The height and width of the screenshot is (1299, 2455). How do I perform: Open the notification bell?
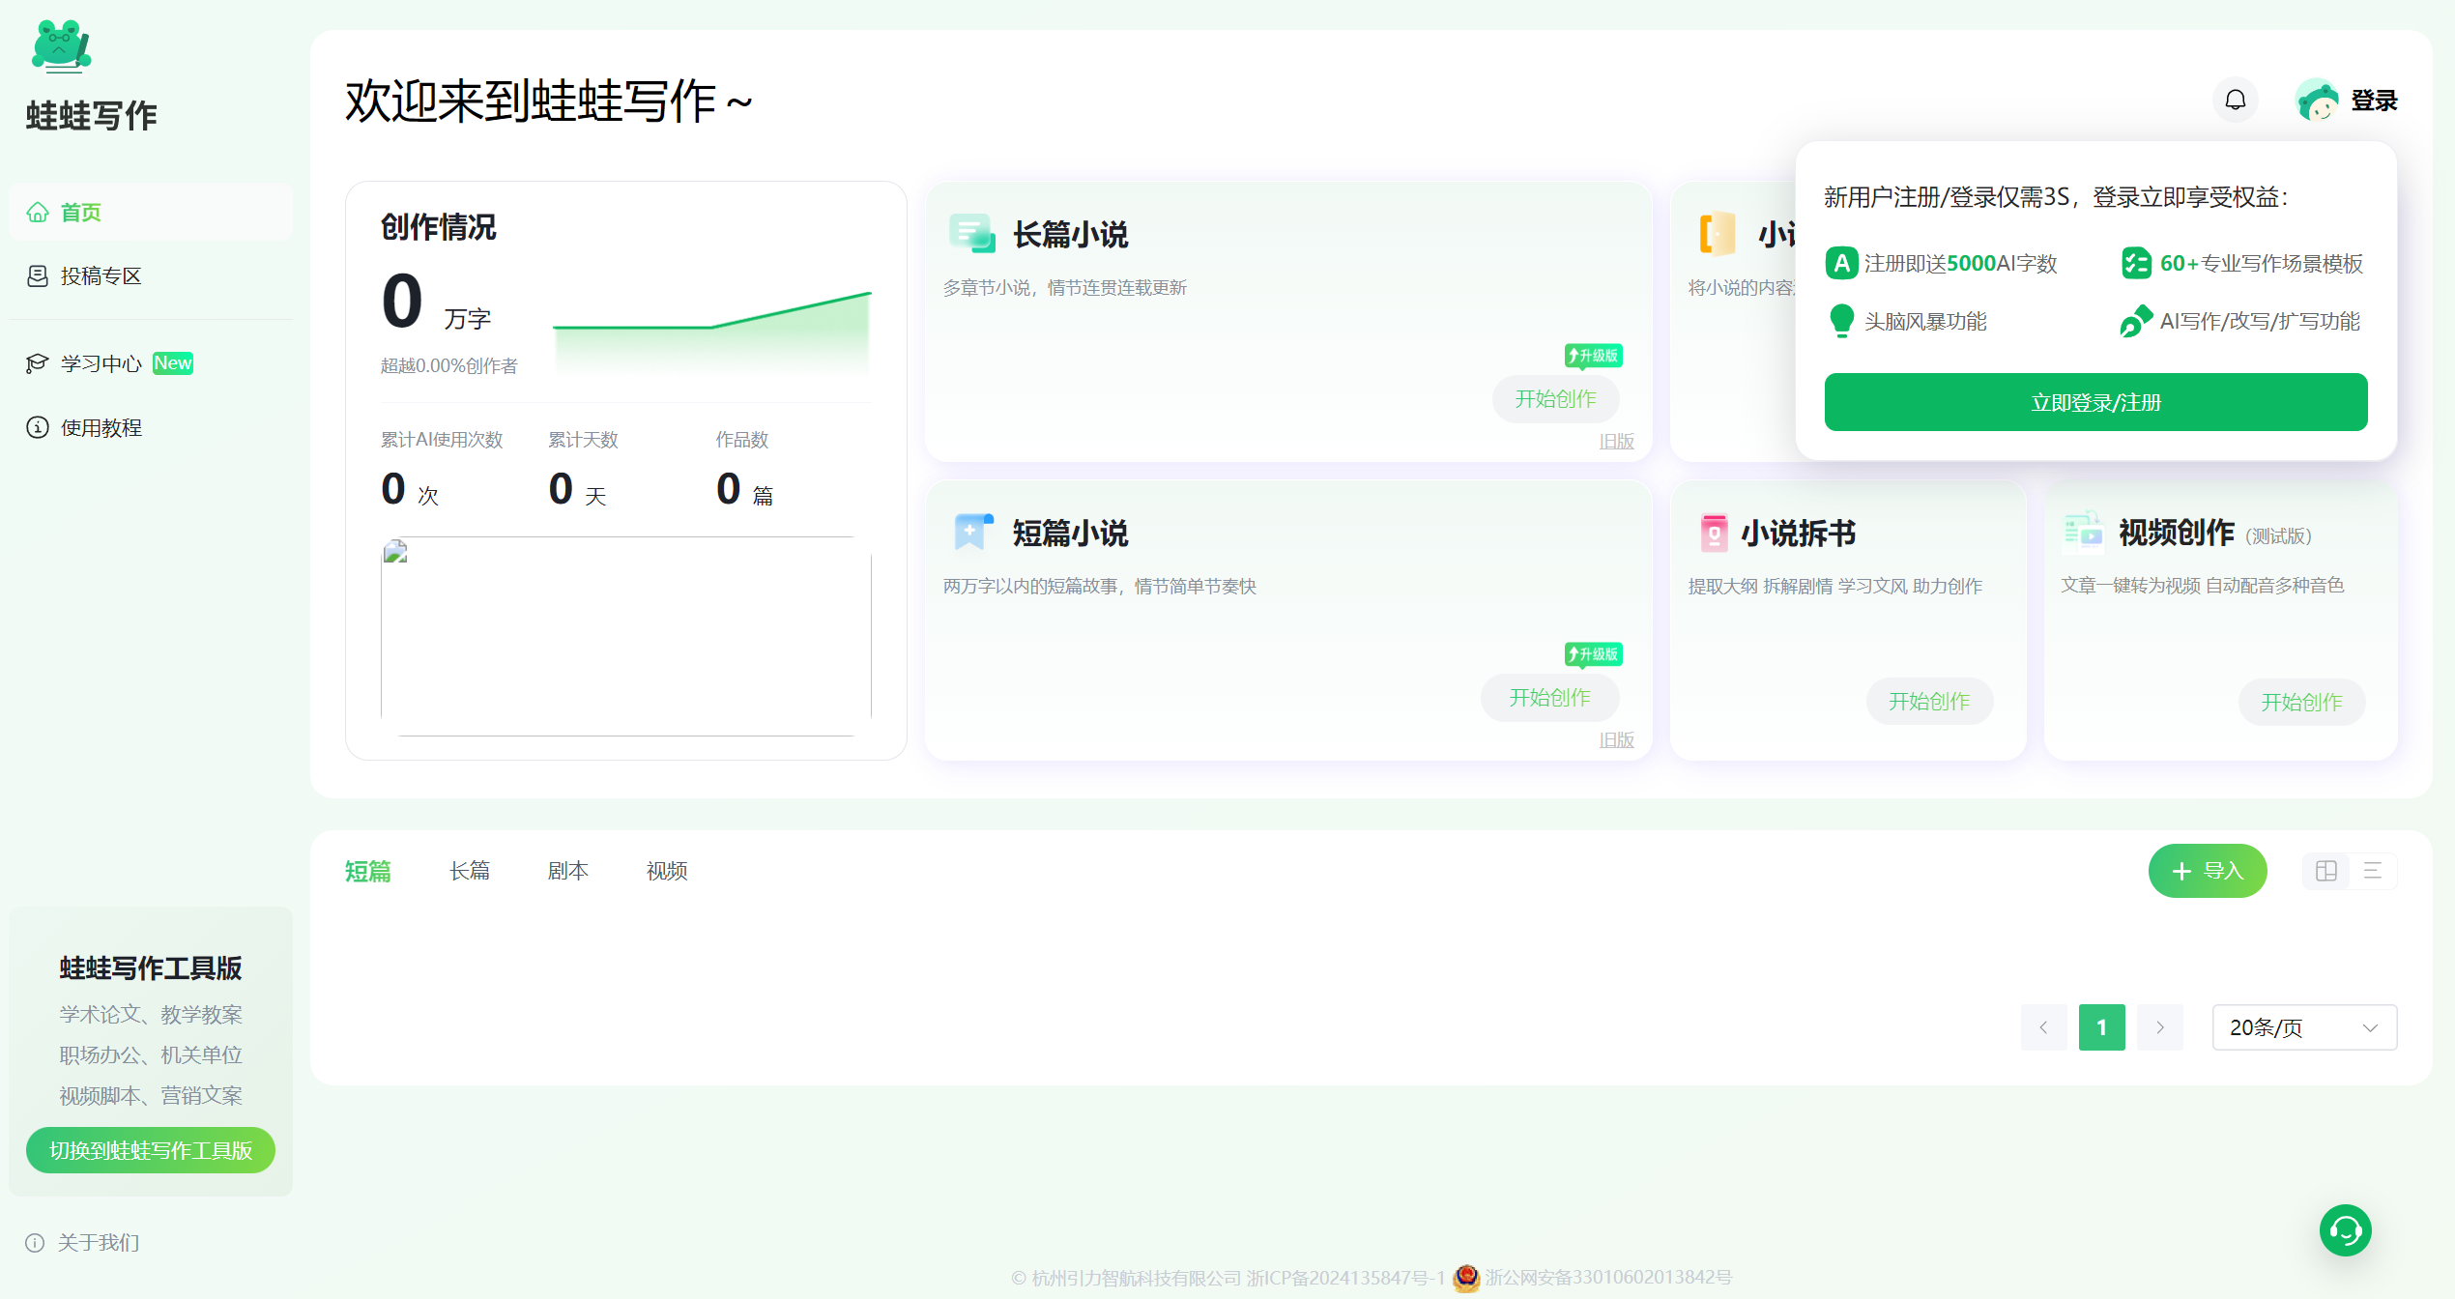pos(2236,100)
